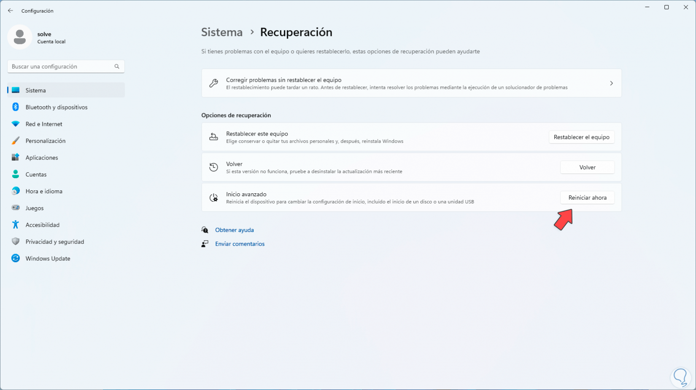The width and height of the screenshot is (696, 390).
Task: Expand Corregir problemas with its chevron arrow
Action: (611, 83)
